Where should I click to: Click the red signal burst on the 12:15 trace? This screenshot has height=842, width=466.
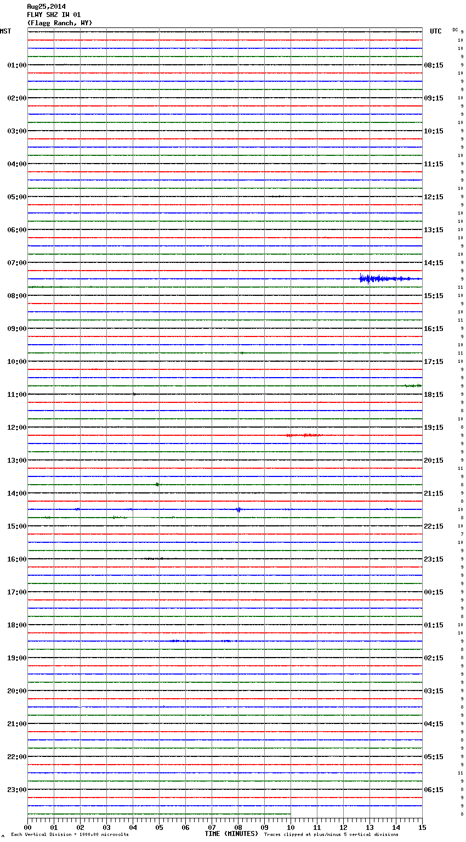[304, 435]
